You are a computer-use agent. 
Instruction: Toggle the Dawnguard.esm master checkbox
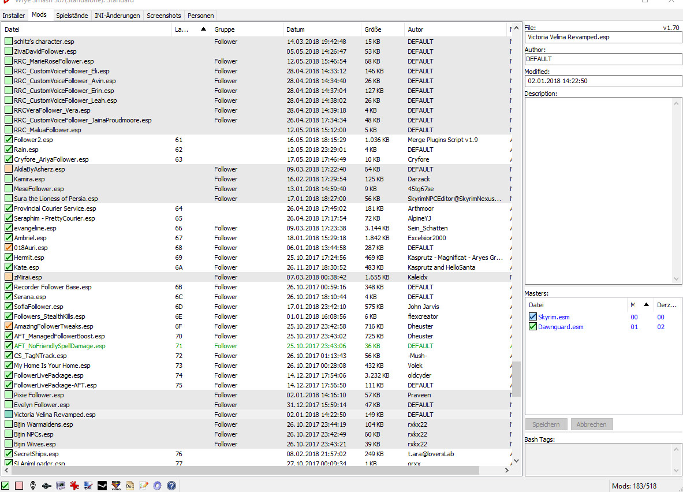533,327
